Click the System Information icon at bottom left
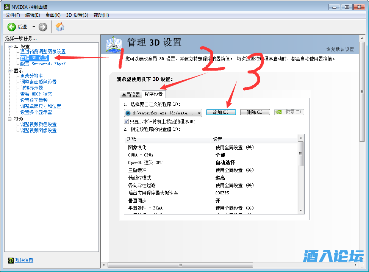The image size is (369, 272). pos(11,260)
